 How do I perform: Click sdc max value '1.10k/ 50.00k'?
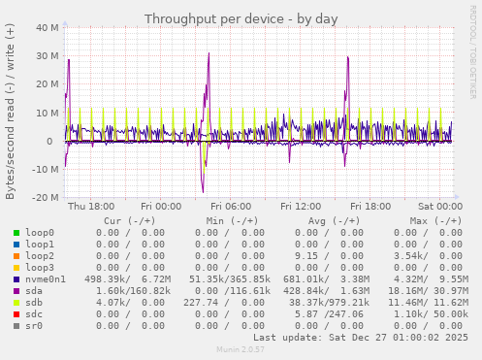tap(431, 314)
